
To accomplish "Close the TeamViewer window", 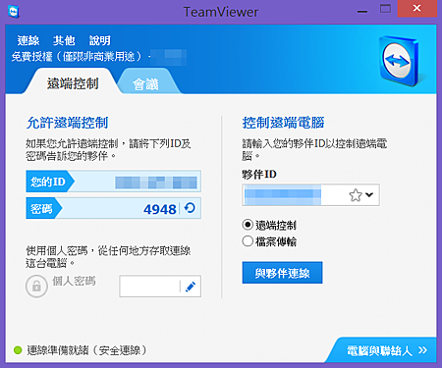I will tap(417, 9).
